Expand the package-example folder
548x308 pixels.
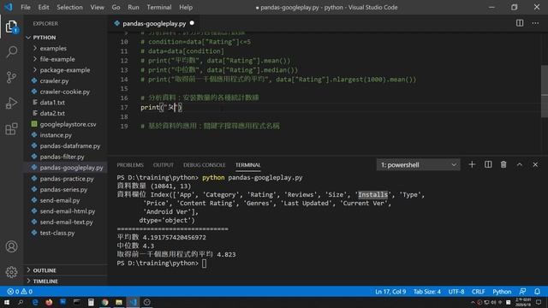65,70
